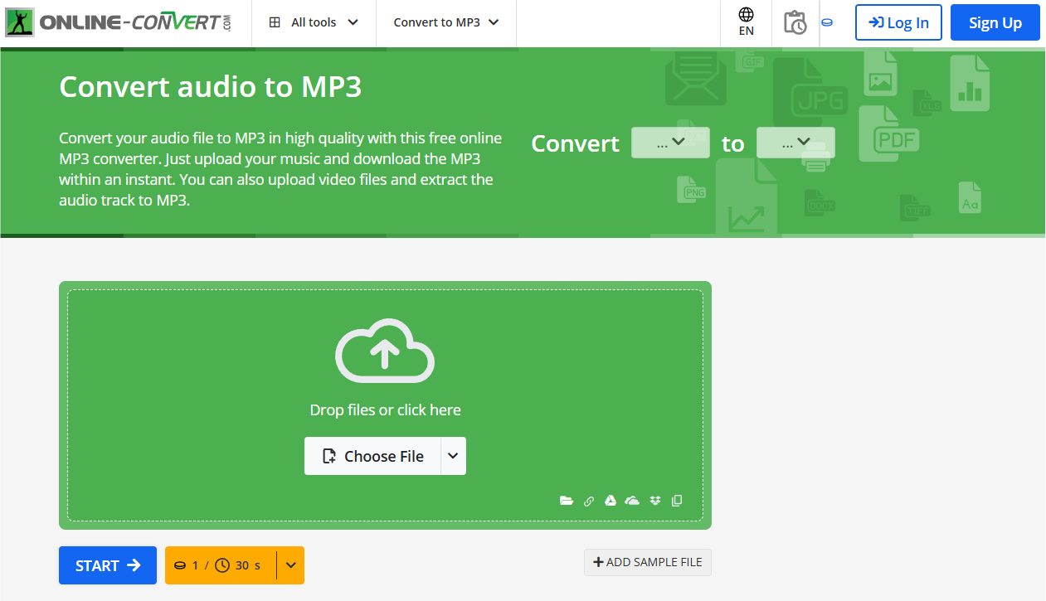Open the target format dropdown after 'to'
The image size is (1046, 601).
(795, 143)
